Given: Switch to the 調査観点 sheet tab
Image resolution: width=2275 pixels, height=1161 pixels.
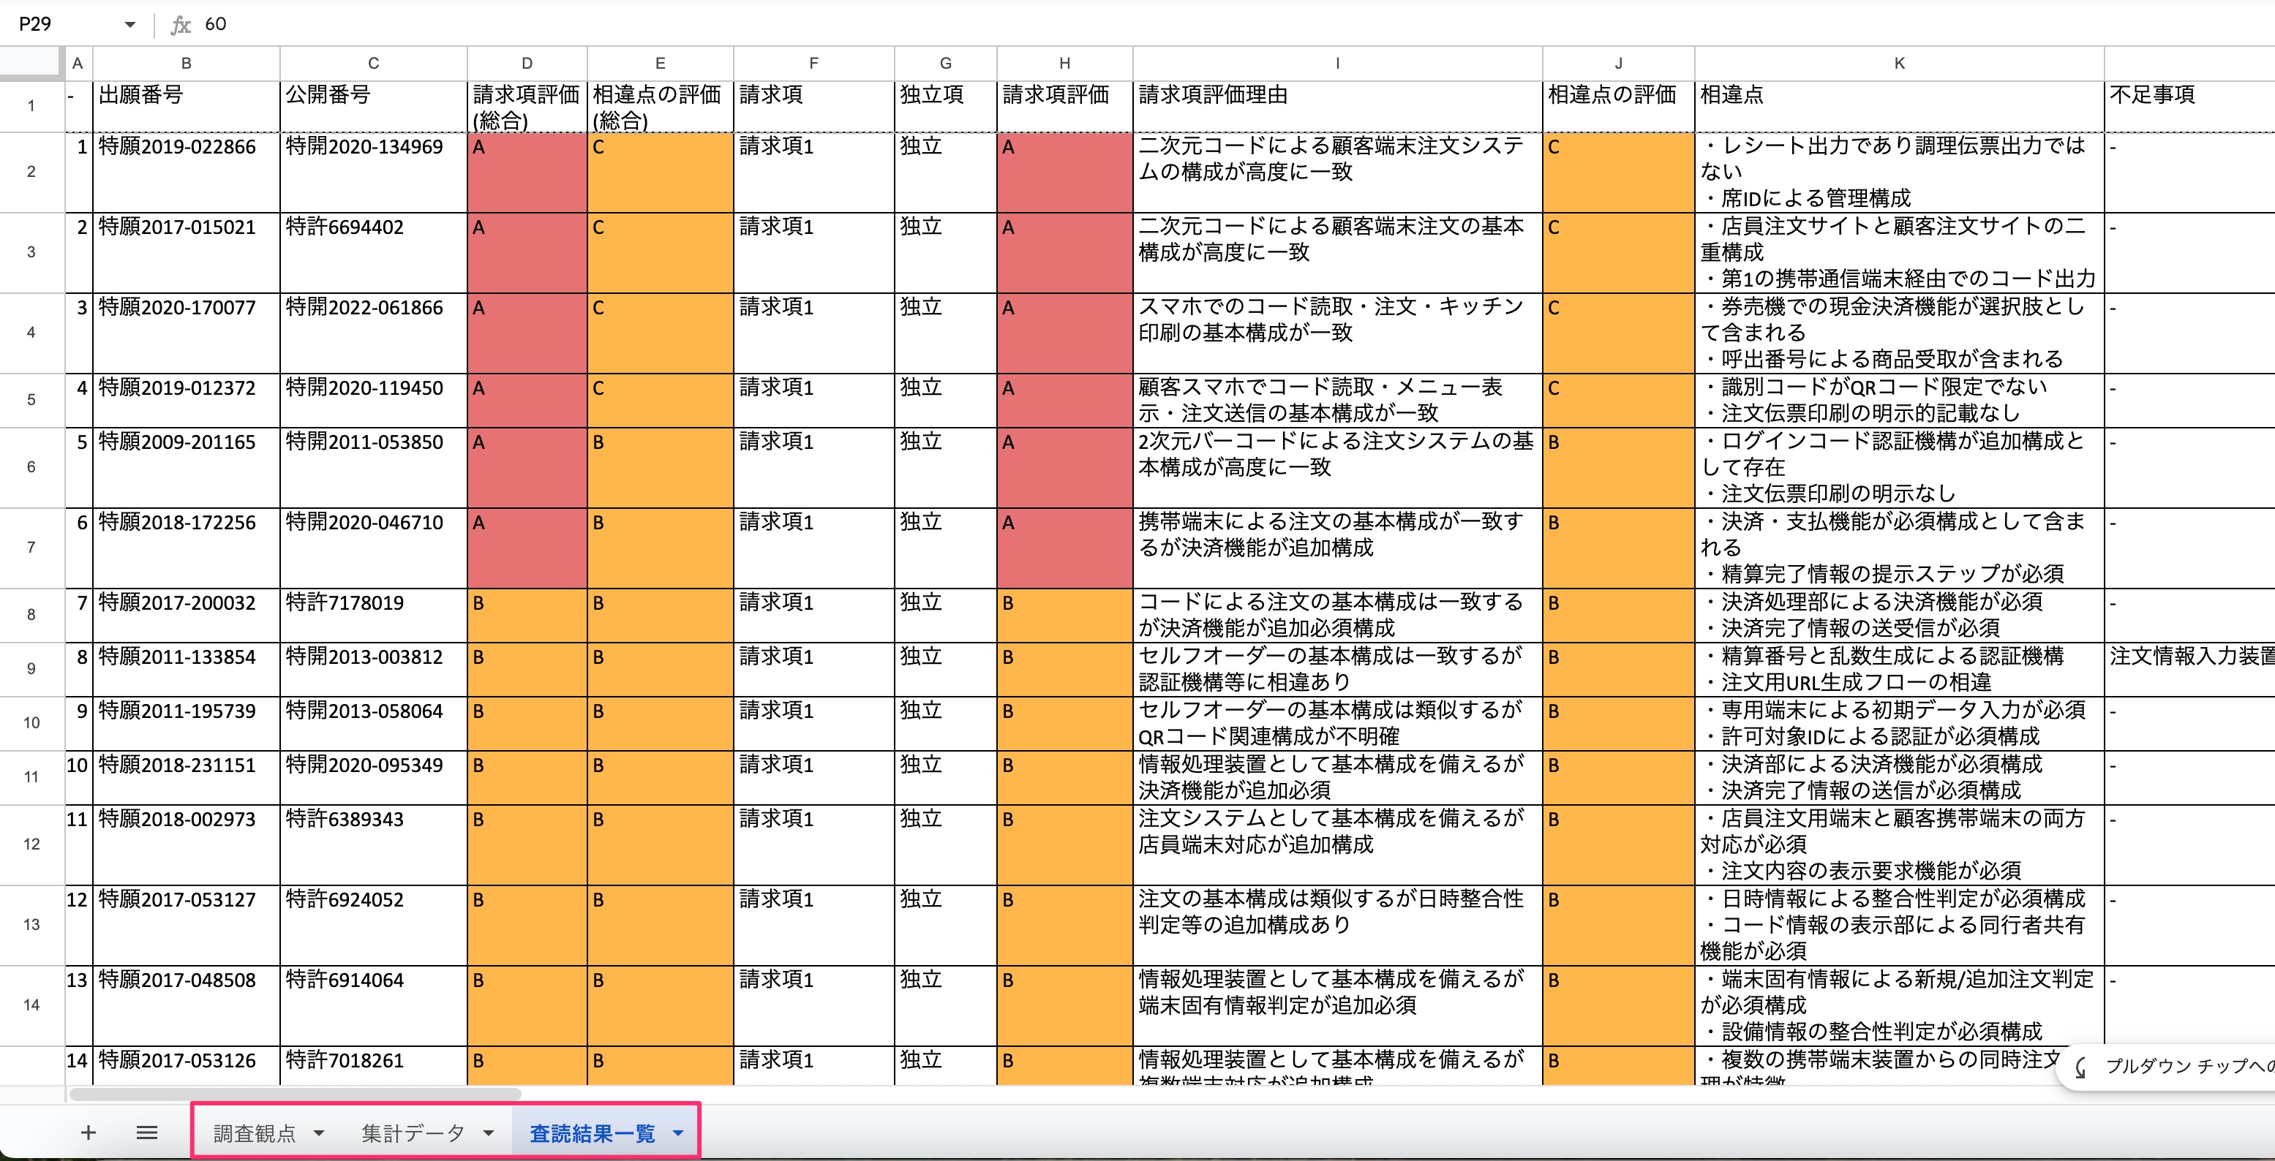Looking at the screenshot, I should pyautogui.click(x=255, y=1134).
